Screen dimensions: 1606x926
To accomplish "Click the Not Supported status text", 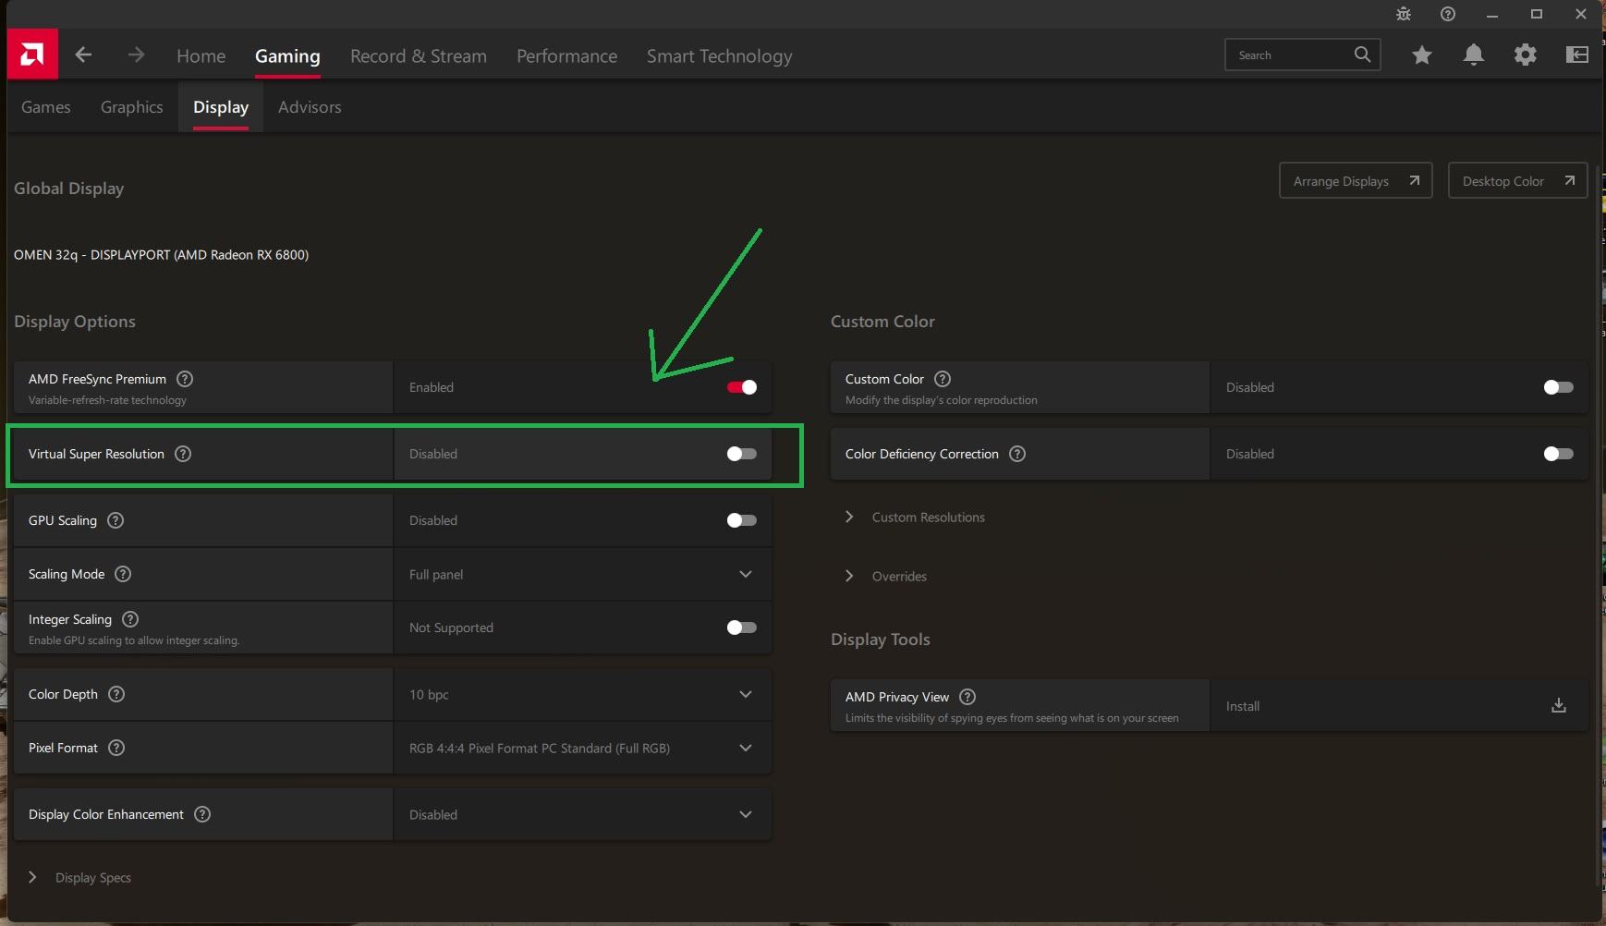I will pos(451,627).
